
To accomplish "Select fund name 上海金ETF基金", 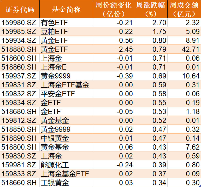I will pos(65,85).
